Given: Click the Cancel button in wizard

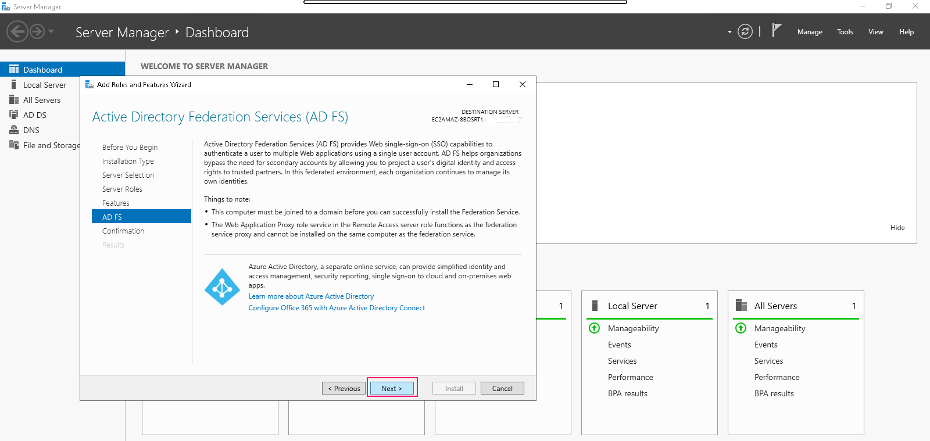Looking at the screenshot, I should coord(502,388).
